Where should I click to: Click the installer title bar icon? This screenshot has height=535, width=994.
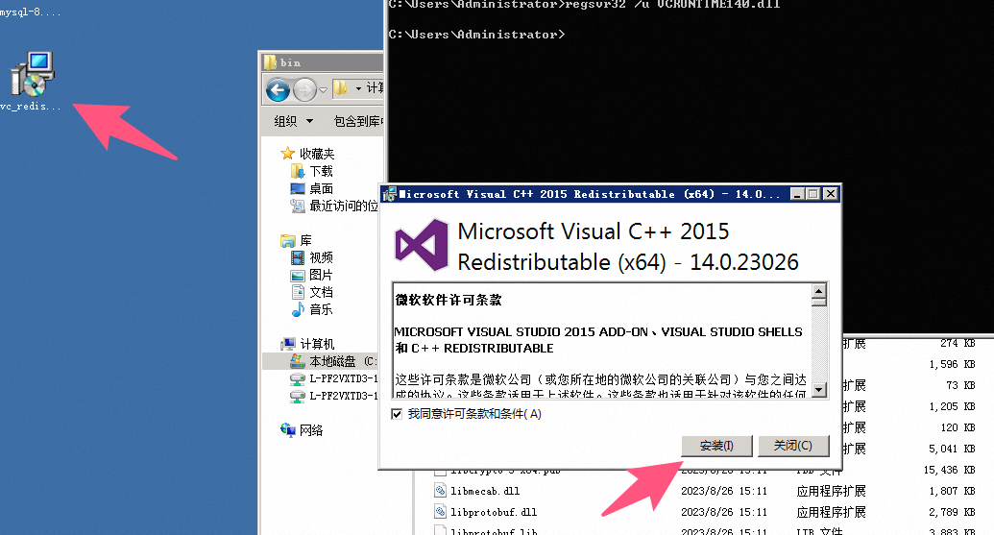390,194
